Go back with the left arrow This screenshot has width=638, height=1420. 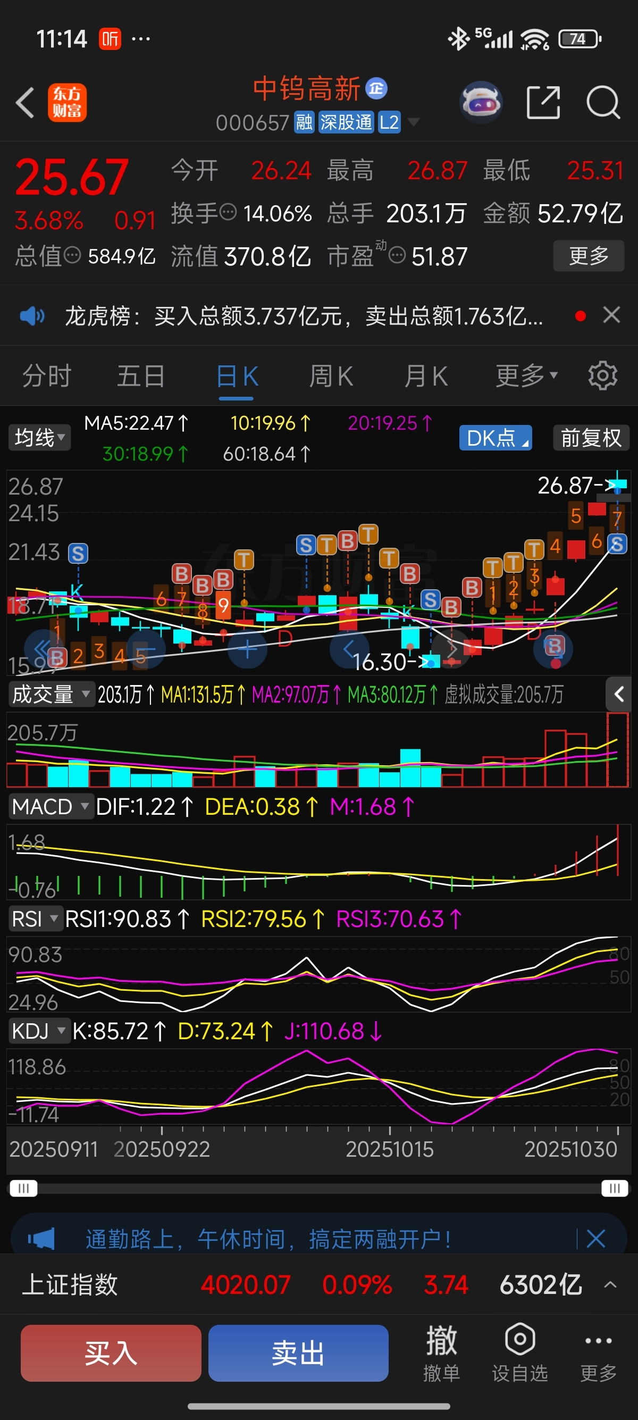coord(25,103)
